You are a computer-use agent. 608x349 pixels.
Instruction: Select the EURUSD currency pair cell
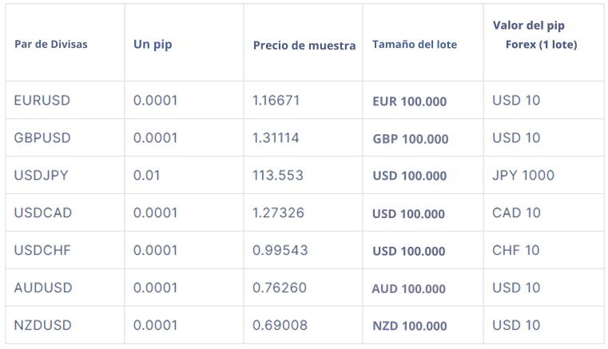[42, 101]
